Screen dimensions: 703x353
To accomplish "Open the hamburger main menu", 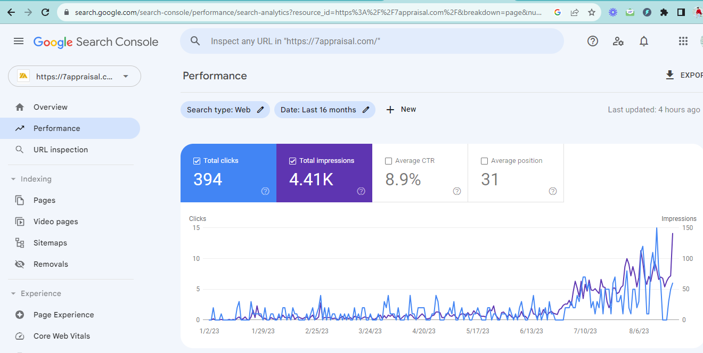I will point(19,42).
